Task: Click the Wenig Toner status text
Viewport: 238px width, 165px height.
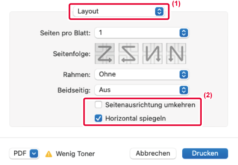Action: [76, 154]
